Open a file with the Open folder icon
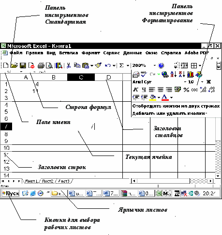Viewport: 222px width, 235px height. coord(14,65)
